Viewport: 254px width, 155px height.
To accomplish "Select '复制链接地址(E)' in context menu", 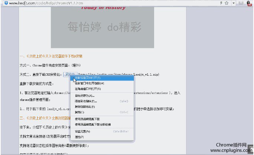I will [102, 107].
